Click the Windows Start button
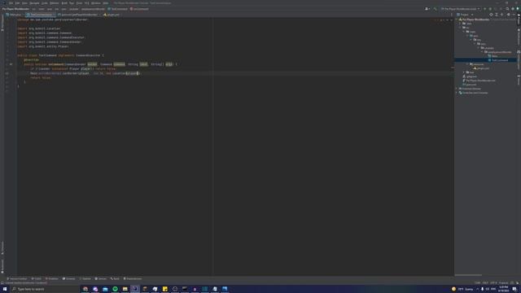 pos(5,289)
